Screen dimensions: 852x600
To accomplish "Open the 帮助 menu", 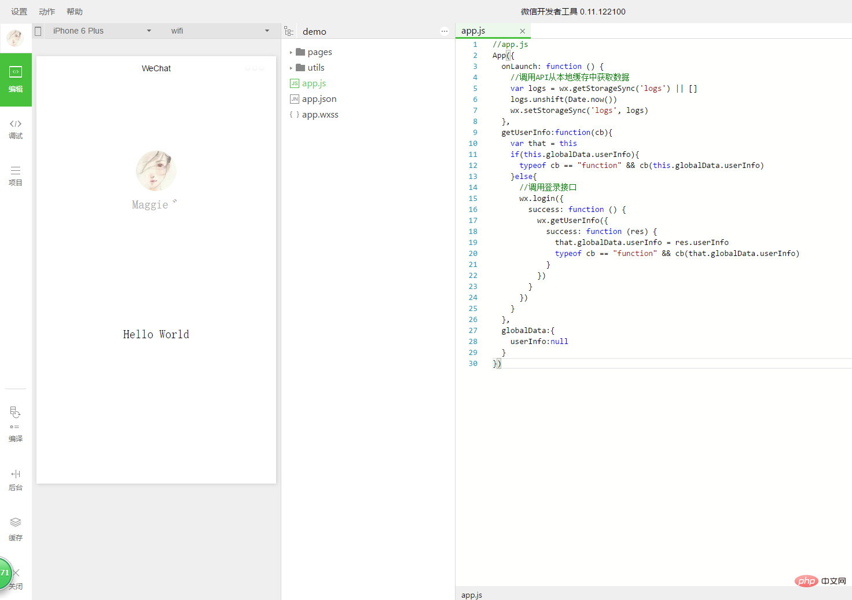I will (x=75, y=12).
